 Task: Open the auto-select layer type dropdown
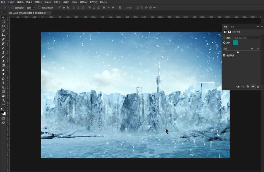(x=31, y=8)
